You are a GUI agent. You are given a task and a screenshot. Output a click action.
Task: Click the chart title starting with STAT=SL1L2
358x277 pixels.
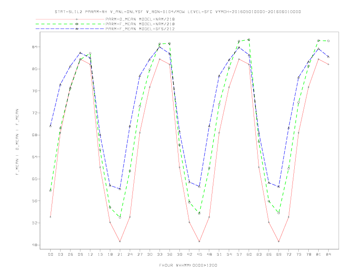178,12
